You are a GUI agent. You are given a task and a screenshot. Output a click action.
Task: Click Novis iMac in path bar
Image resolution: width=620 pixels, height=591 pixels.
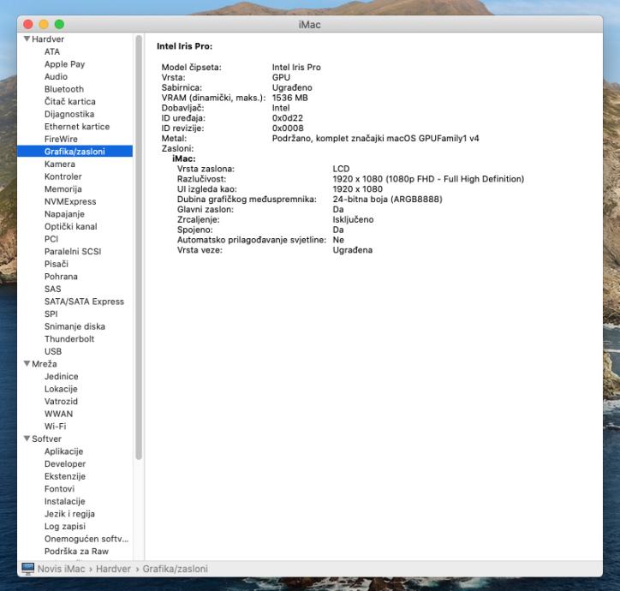62,569
